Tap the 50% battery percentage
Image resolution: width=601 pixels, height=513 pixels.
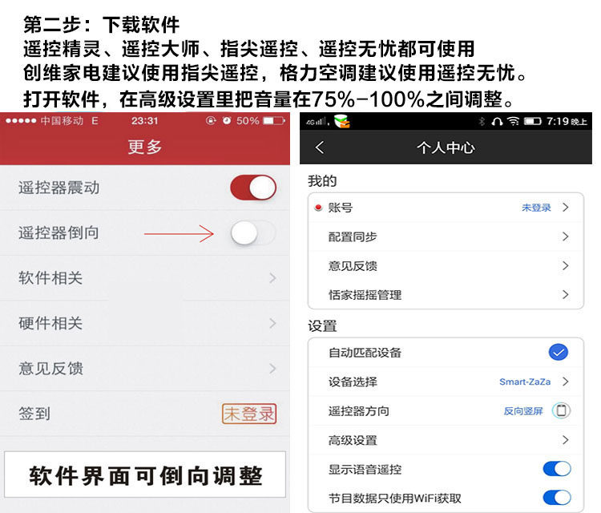[248, 121]
